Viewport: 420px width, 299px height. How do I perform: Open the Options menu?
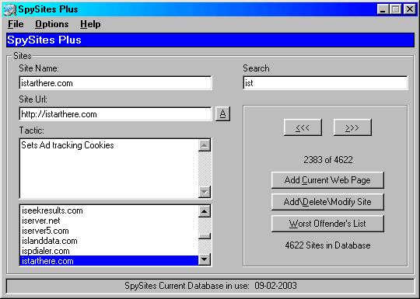[x=51, y=24]
